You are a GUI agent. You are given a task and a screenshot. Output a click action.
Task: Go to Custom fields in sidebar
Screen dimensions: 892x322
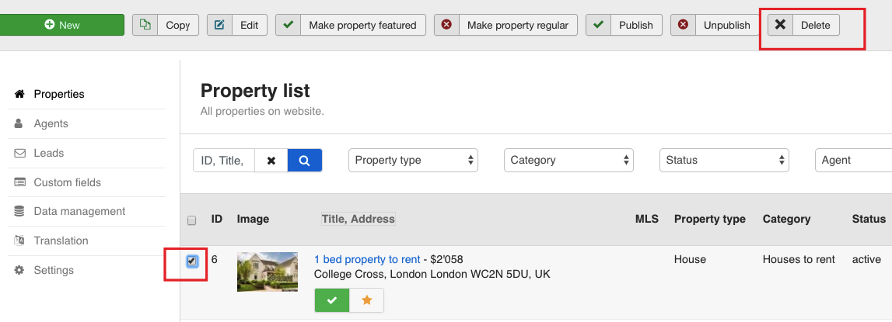tap(67, 182)
